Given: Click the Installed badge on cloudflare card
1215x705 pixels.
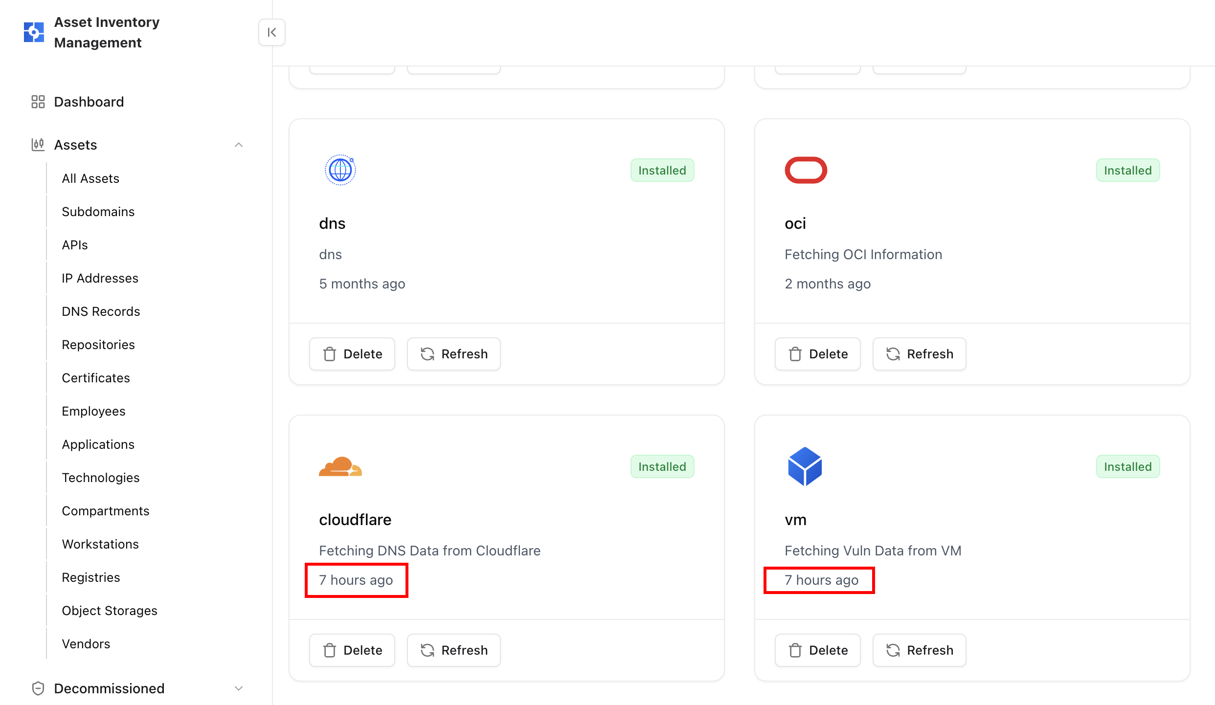Looking at the screenshot, I should (662, 467).
